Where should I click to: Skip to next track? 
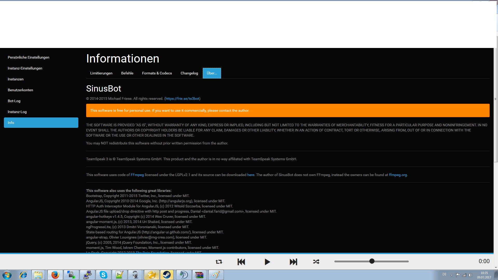(x=293, y=262)
